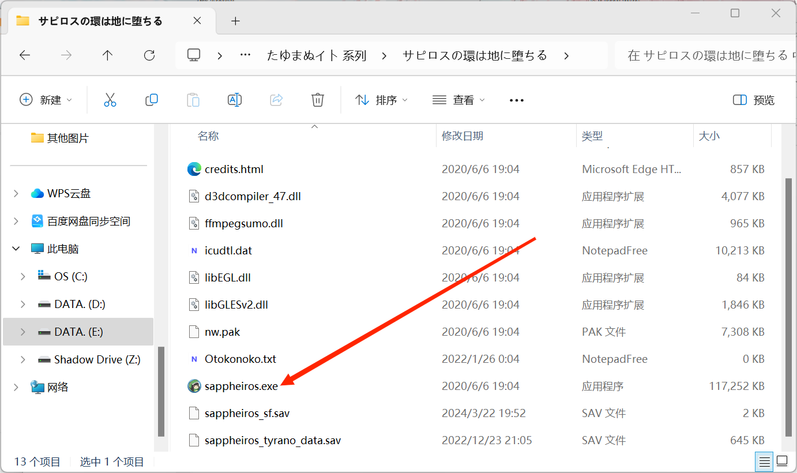Refresh the current folder view
The width and height of the screenshot is (797, 473).
[x=149, y=55]
